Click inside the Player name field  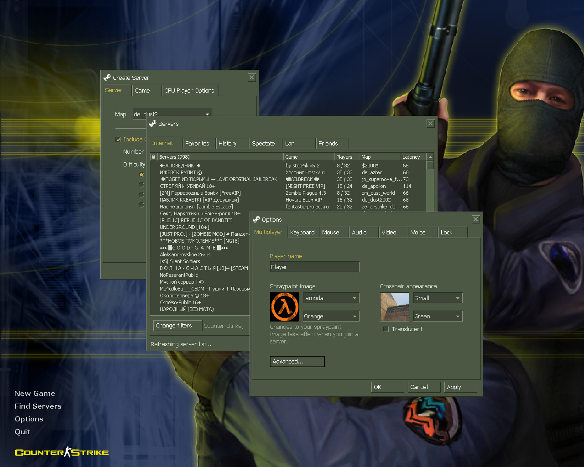pos(314,267)
